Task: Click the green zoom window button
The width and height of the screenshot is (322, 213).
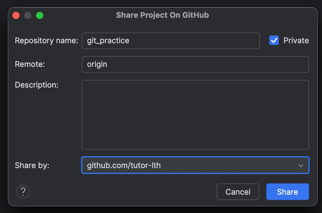Action: [x=40, y=15]
